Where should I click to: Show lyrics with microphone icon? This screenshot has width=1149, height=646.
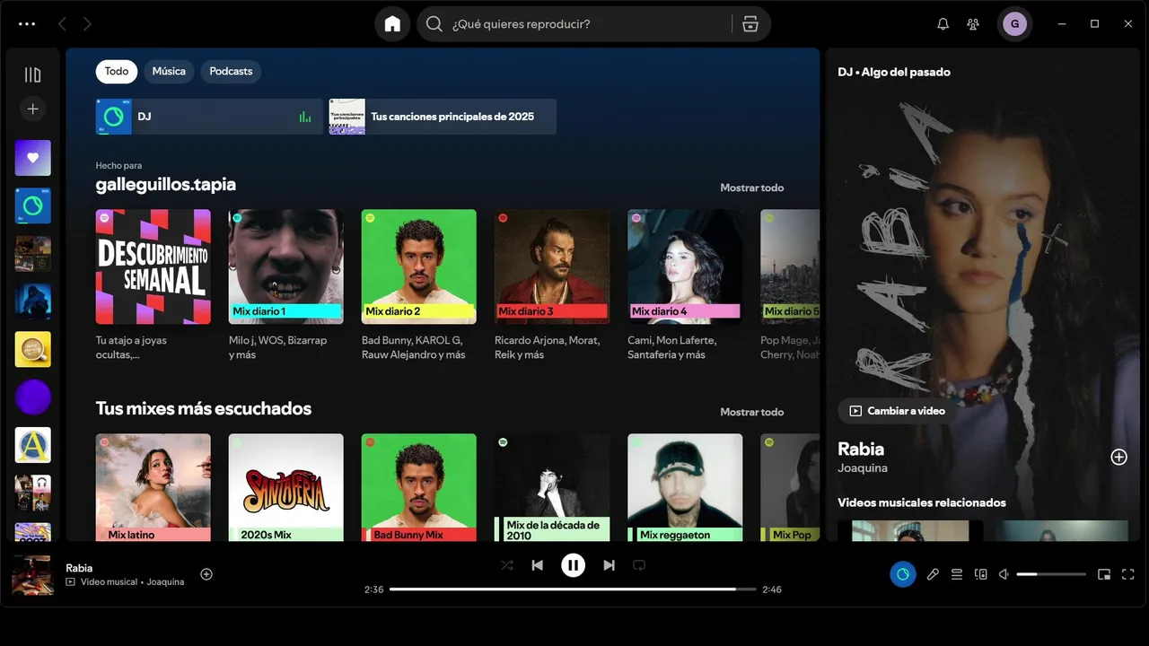pos(933,574)
